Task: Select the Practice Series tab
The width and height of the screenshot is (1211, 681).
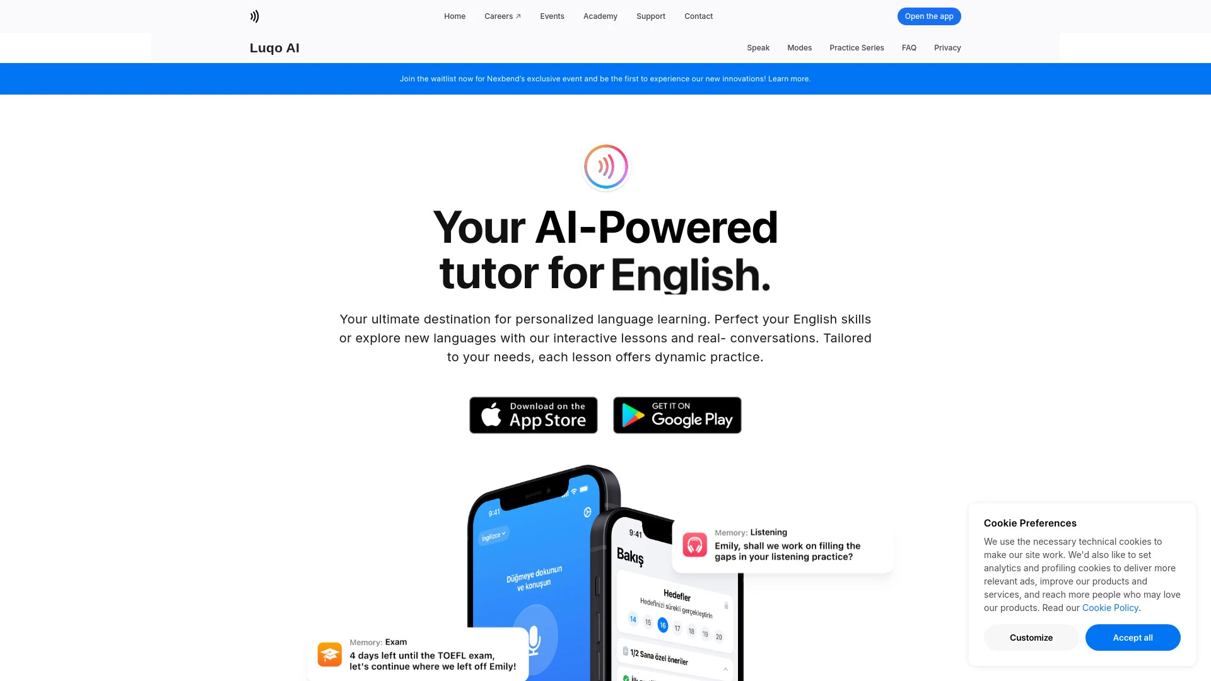Action: pyautogui.click(x=857, y=47)
